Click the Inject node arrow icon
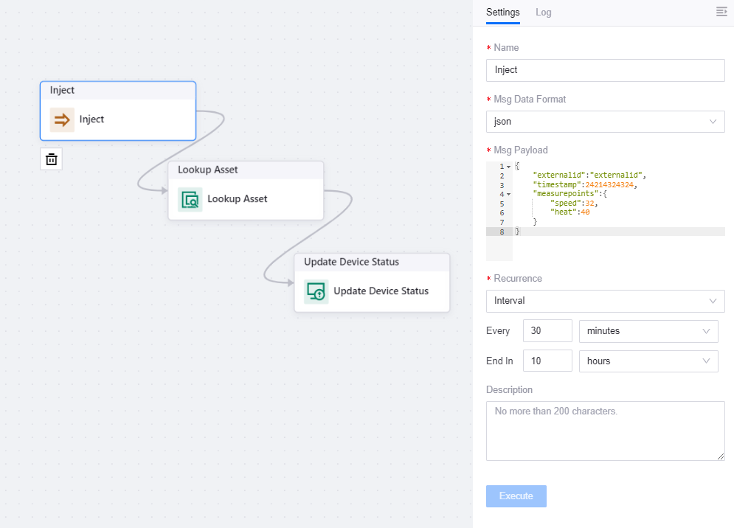The height and width of the screenshot is (528, 734). click(62, 119)
